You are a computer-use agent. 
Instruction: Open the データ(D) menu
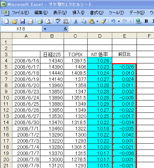[137, 13]
